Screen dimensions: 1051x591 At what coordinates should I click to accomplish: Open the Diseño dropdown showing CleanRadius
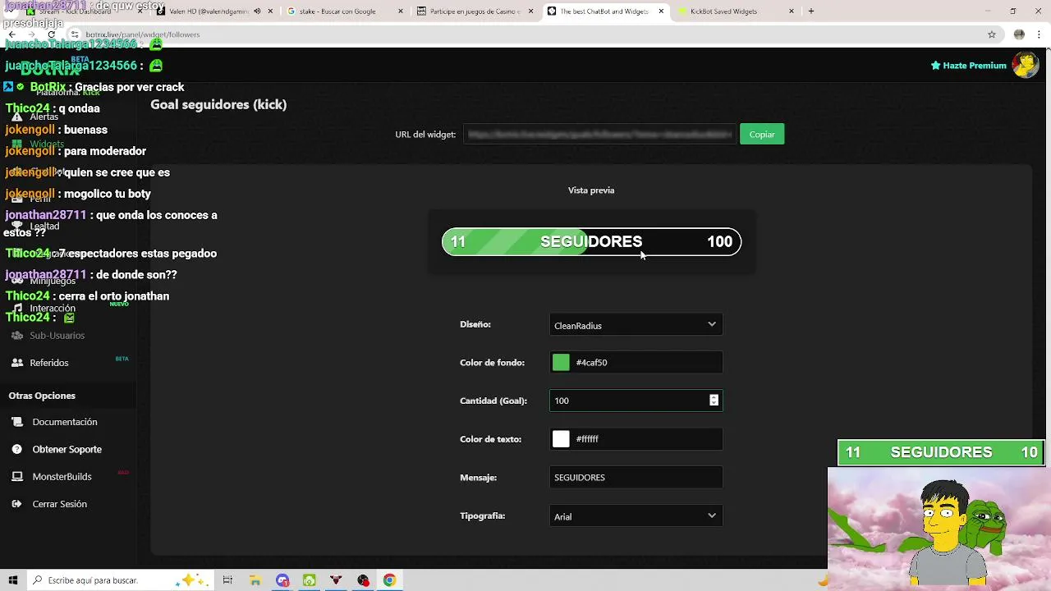pyautogui.click(x=636, y=325)
